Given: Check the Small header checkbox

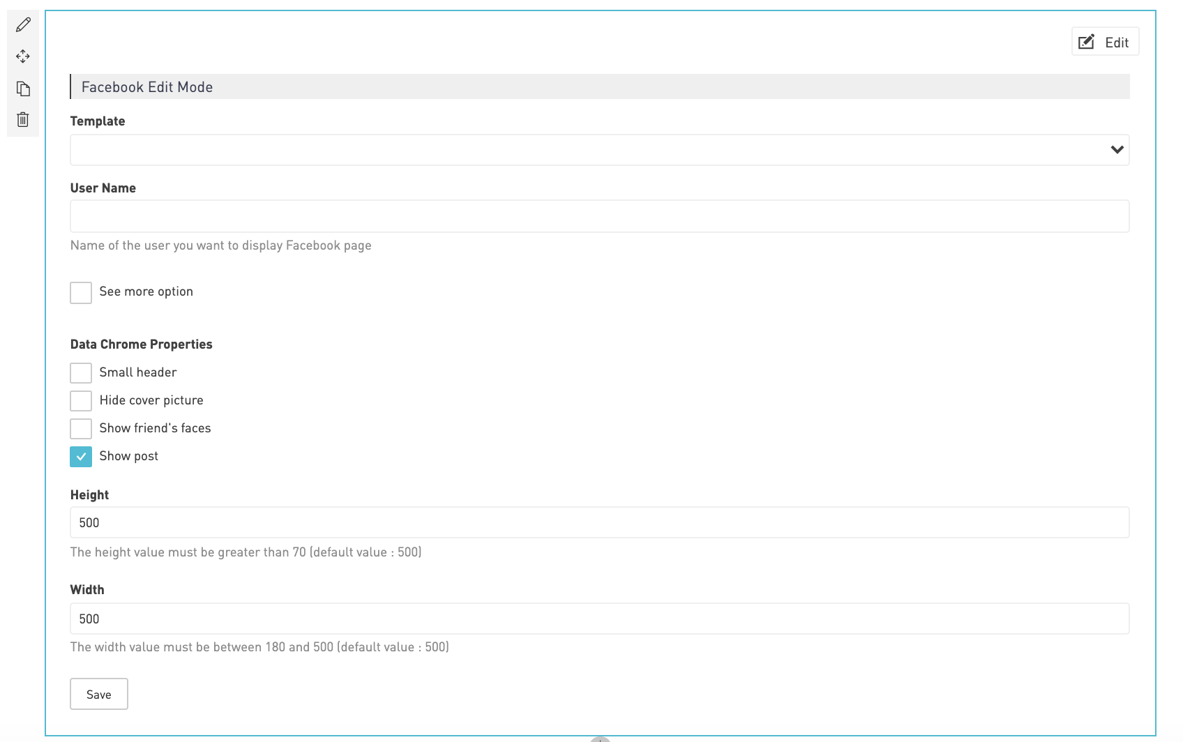Looking at the screenshot, I should pos(81,372).
